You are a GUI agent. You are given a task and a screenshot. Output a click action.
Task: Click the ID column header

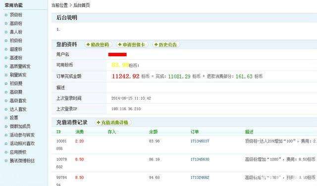tap(58, 132)
